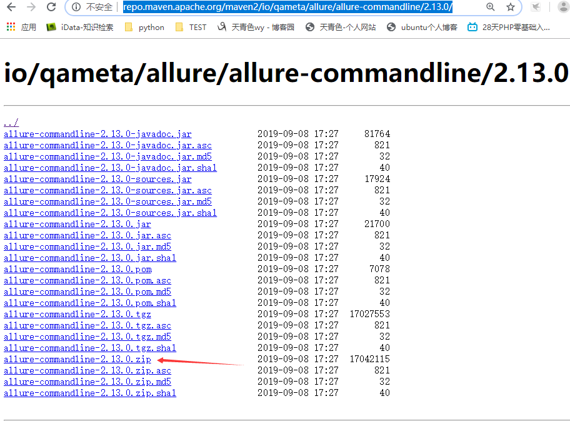Open the TEST bookmarks folder
The image size is (570, 426).
[191, 28]
